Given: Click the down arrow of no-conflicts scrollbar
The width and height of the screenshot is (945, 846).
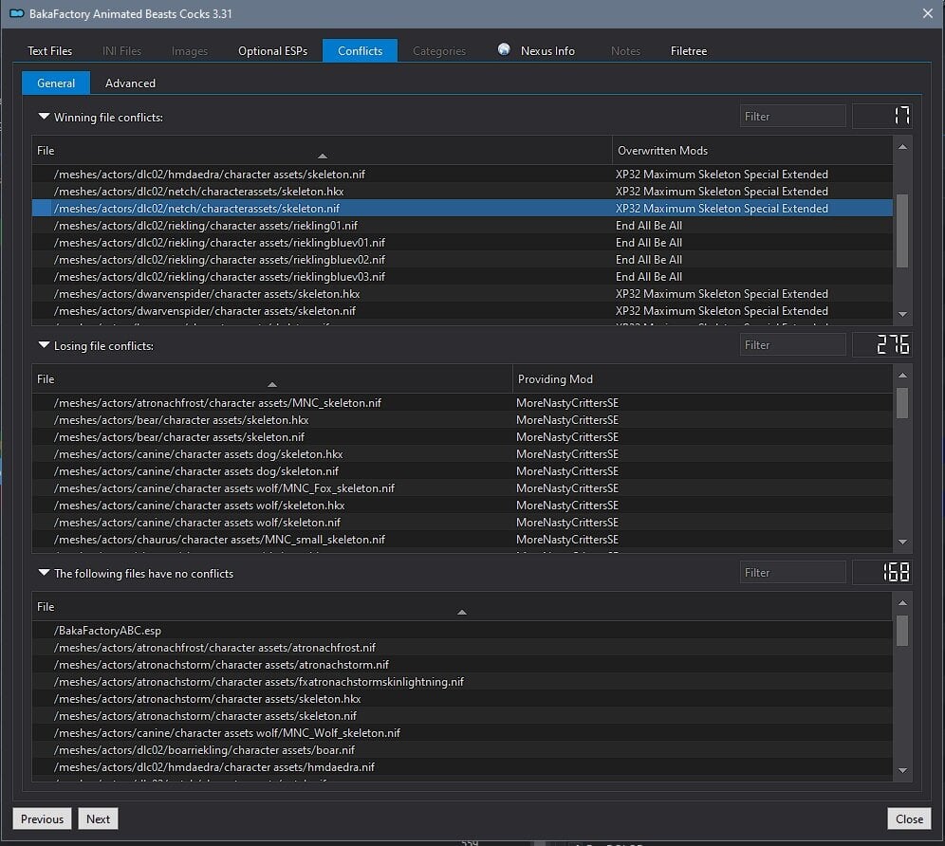Looking at the screenshot, I should [902, 770].
